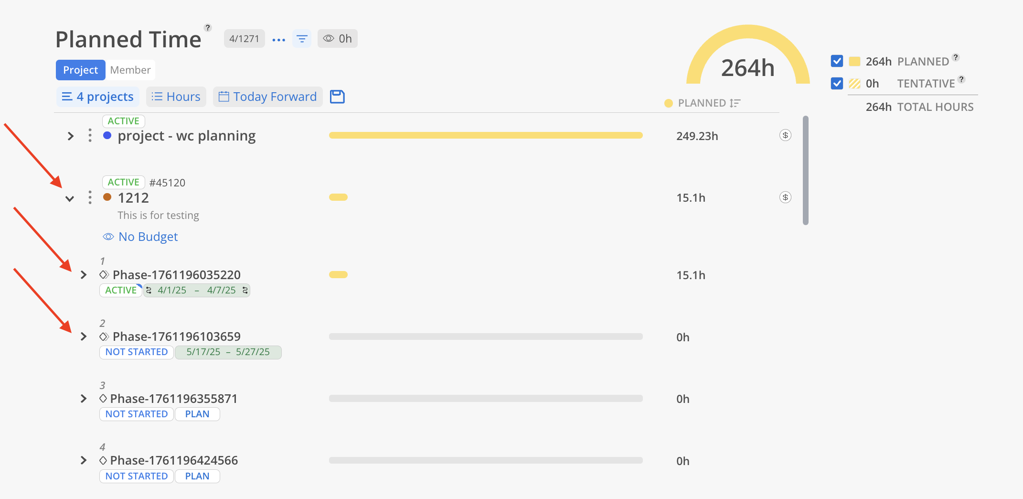This screenshot has width=1023, height=499.
Task: Select the Project tab
Action: [x=80, y=70]
